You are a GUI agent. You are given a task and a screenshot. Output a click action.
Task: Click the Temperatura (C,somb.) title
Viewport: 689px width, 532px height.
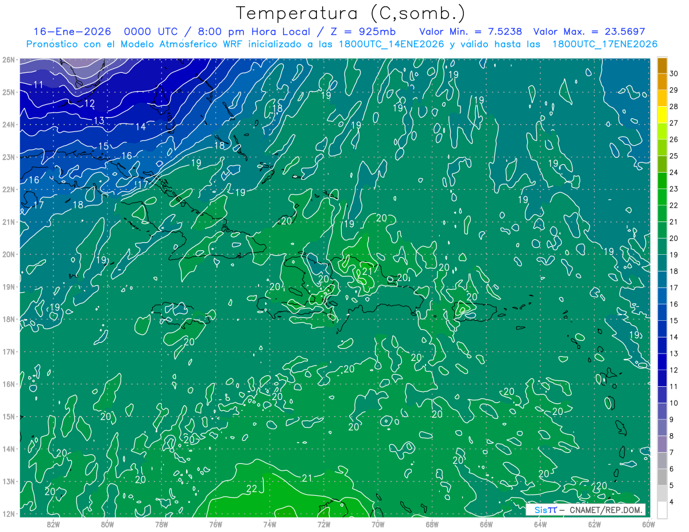[351, 13]
